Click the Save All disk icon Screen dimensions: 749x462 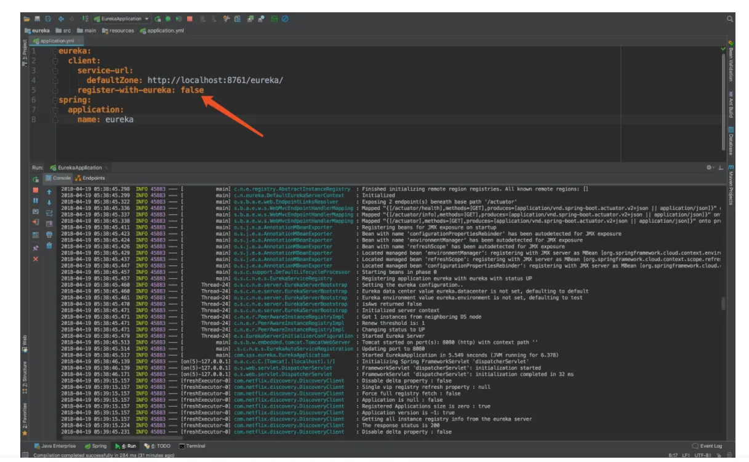(38, 19)
